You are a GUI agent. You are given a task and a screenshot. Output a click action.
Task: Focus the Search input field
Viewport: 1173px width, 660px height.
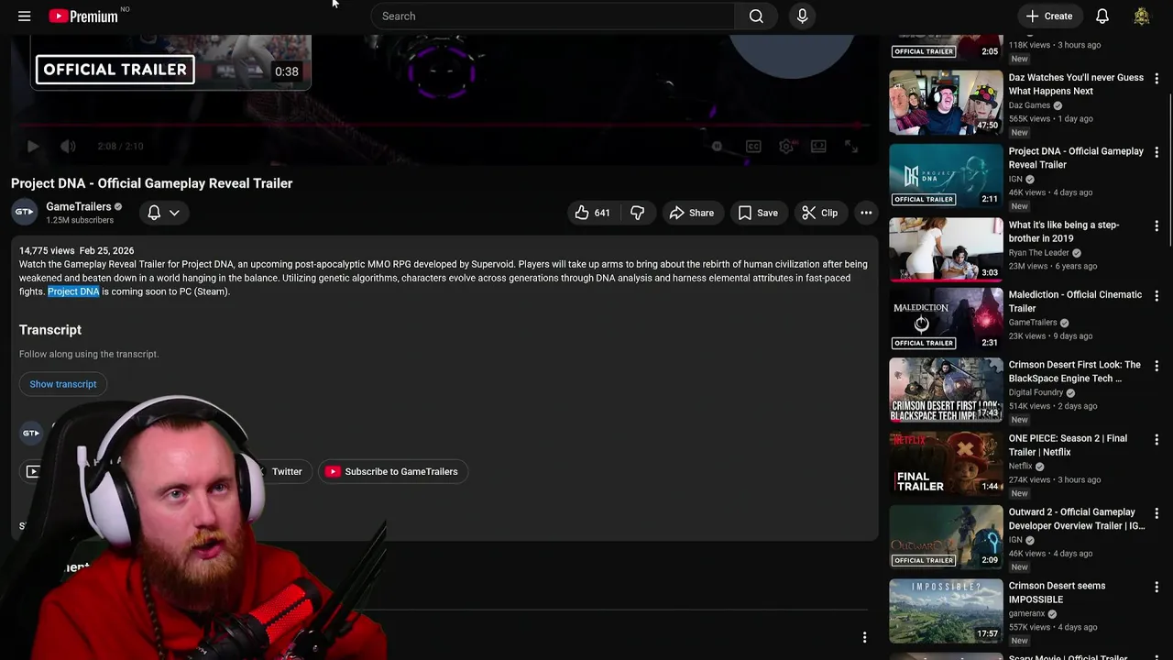[553, 16]
